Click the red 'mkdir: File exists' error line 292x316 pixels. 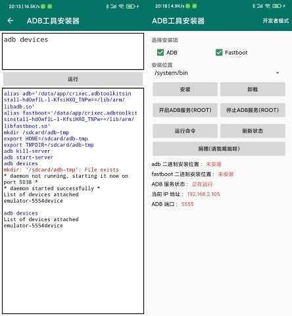(61, 170)
